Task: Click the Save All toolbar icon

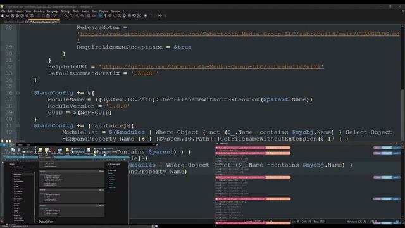Action: tap(17, 16)
